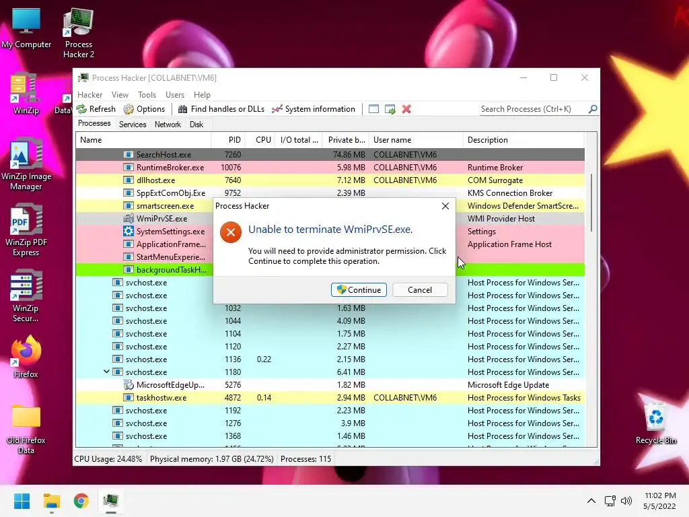Switch to the Network tab
689x517 pixels.
coord(168,125)
